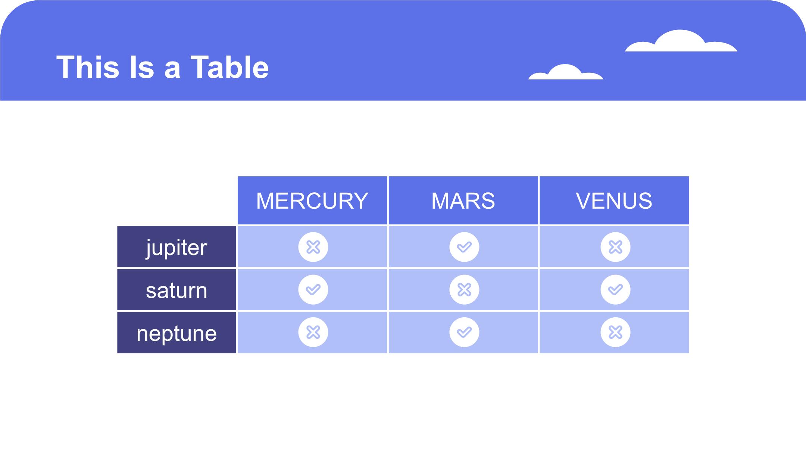Click the jupiter row label
806x453 pixels.
[176, 247]
